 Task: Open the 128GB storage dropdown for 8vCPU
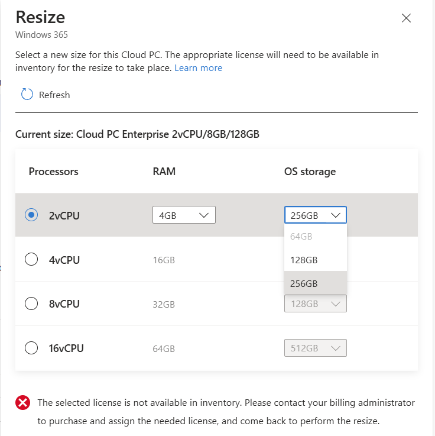tap(315, 303)
